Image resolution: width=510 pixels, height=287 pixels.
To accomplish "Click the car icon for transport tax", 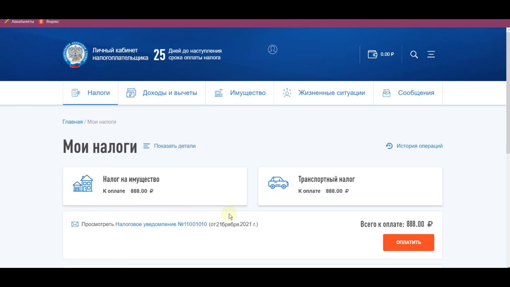I will coord(278,183).
